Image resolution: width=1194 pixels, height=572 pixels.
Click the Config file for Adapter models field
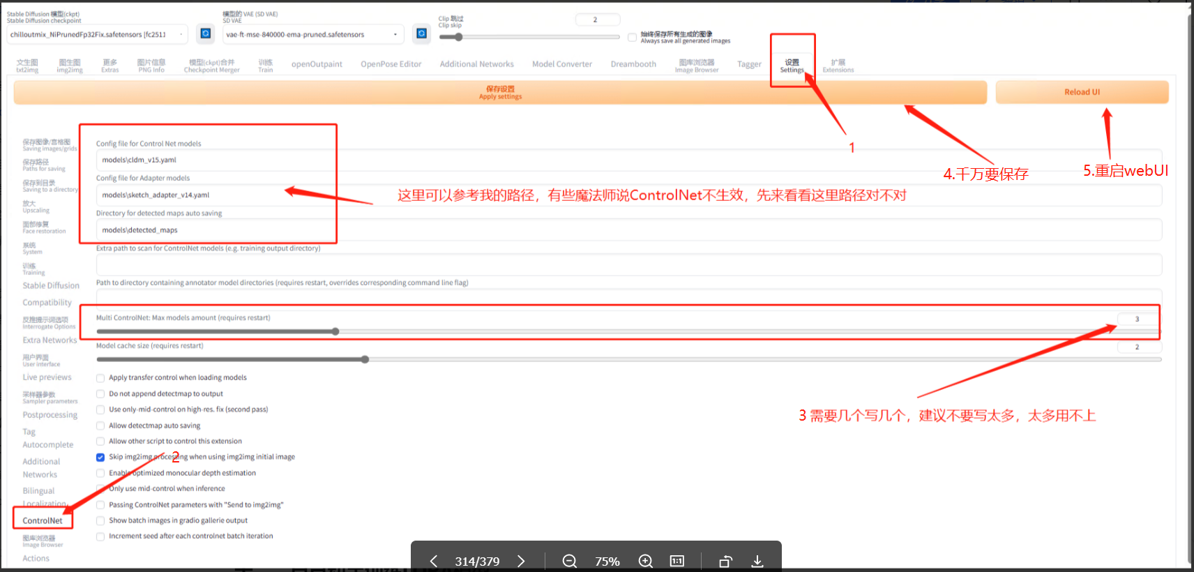(195, 195)
